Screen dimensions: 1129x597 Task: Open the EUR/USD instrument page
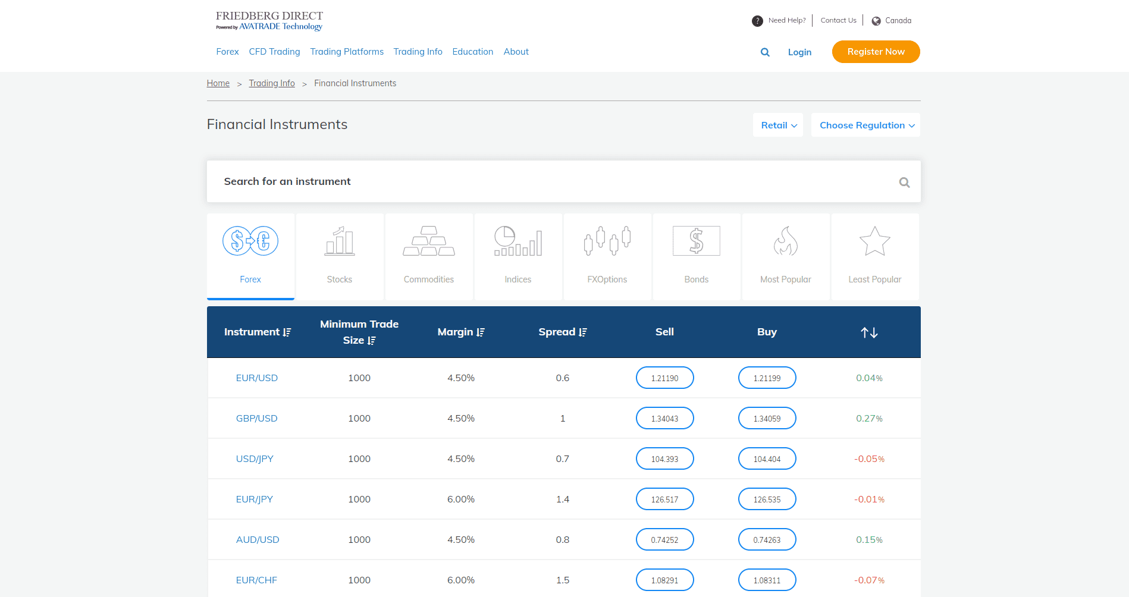256,378
